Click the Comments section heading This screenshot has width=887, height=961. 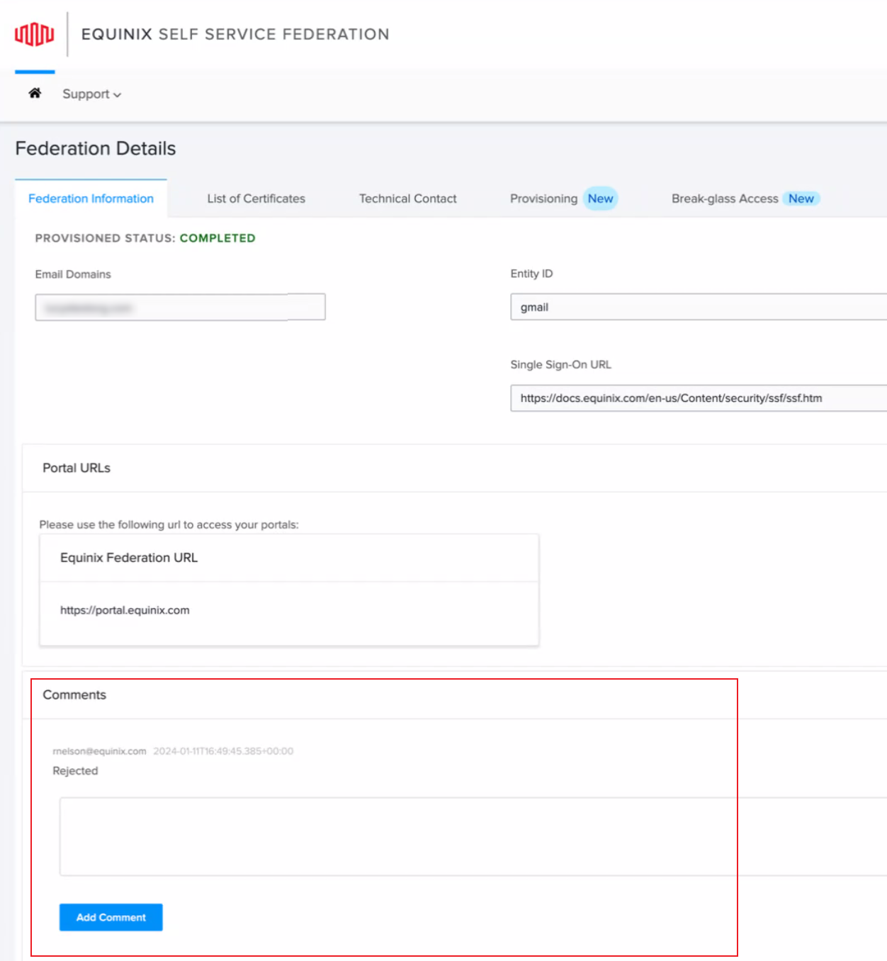pos(74,695)
